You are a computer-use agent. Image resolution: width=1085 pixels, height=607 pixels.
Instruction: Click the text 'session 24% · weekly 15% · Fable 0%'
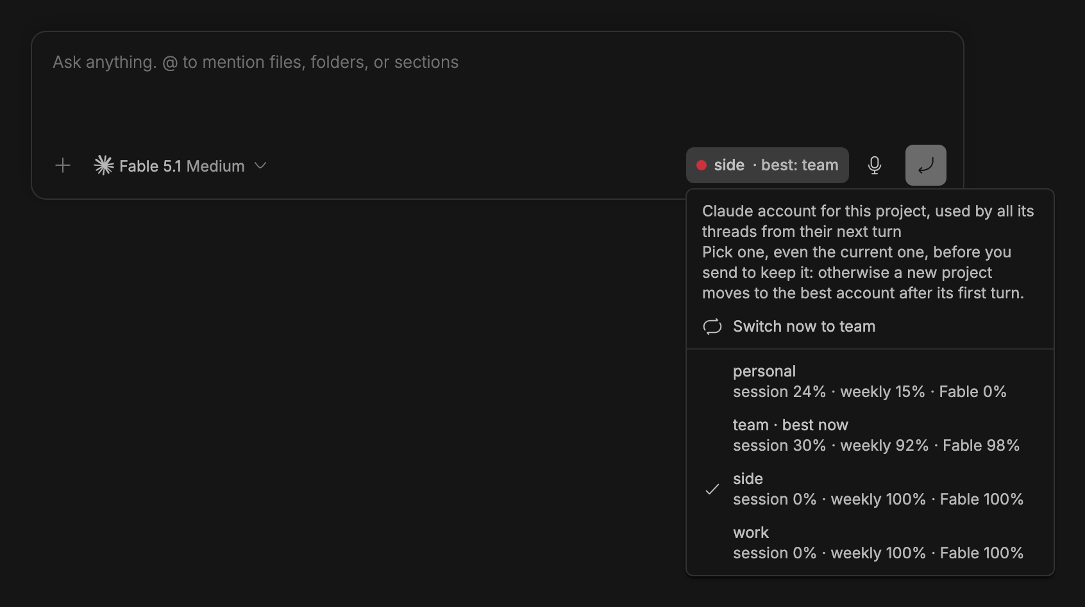click(870, 392)
